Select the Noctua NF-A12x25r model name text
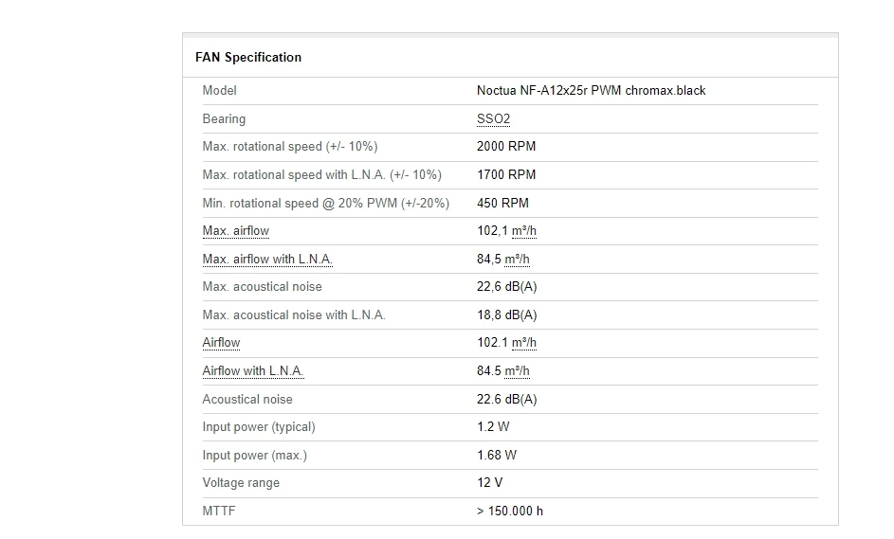Screen dimensions: 894x539 [x=591, y=91]
